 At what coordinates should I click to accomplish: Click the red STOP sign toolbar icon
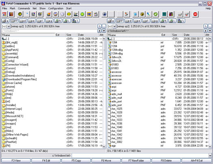(195, 14)
